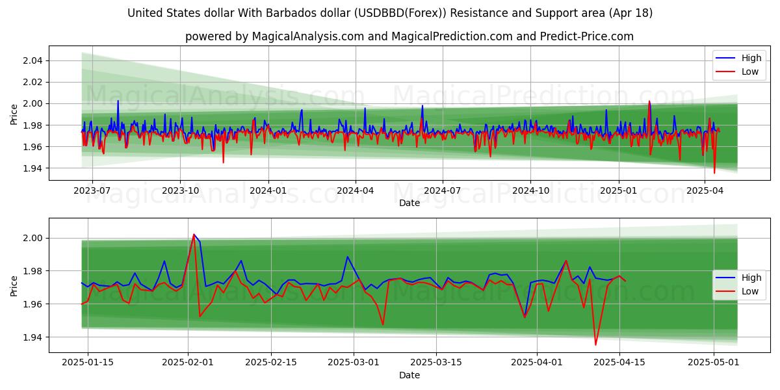Click the 'powered by MagicalAnalysis.com' subtitle
The width and height of the screenshot is (780, 390).
pyautogui.click(x=409, y=36)
